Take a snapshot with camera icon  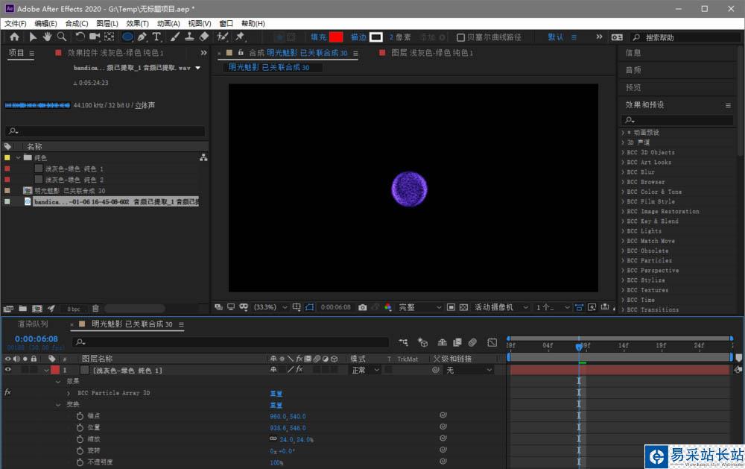pos(362,307)
